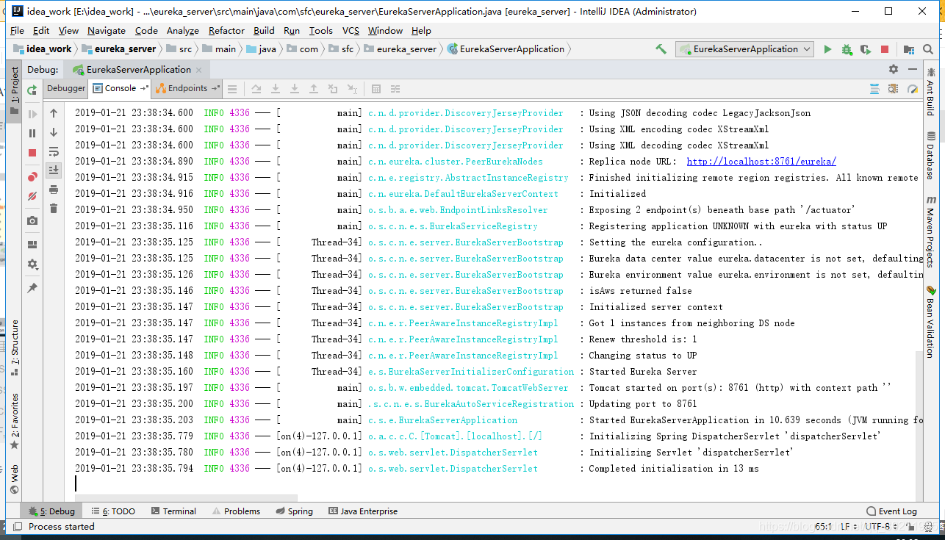The width and height of the screenshot is (945, 540).
Task: Open Terminal tool window
Action: 173,511
